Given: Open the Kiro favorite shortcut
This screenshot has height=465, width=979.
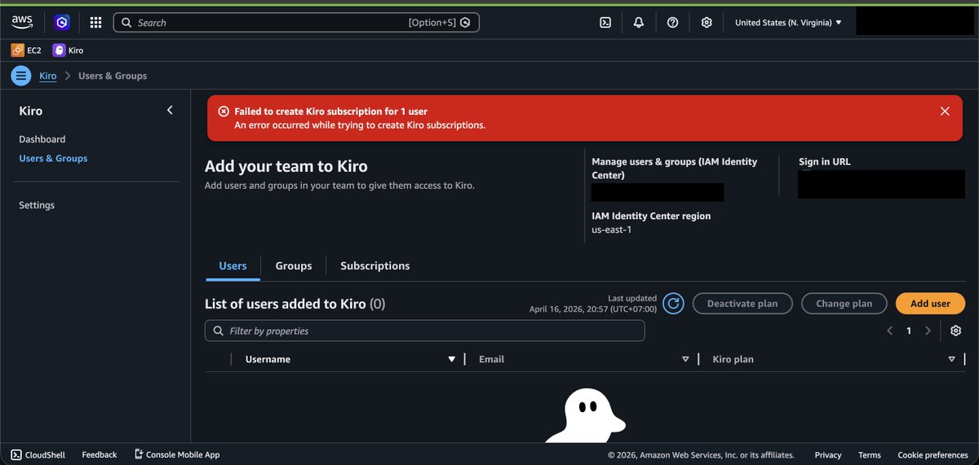Looking at the screenshot, I should click(68, 50).
